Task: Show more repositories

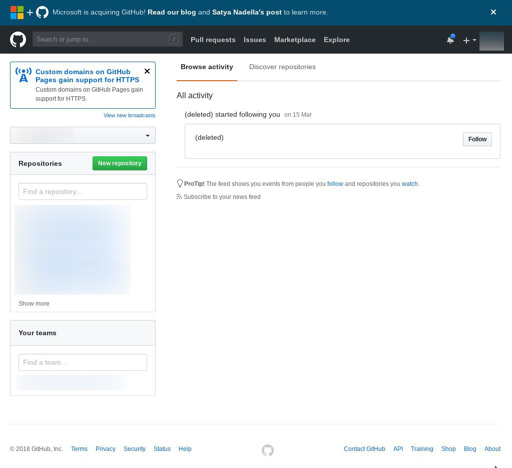Action: click(34, 304)
